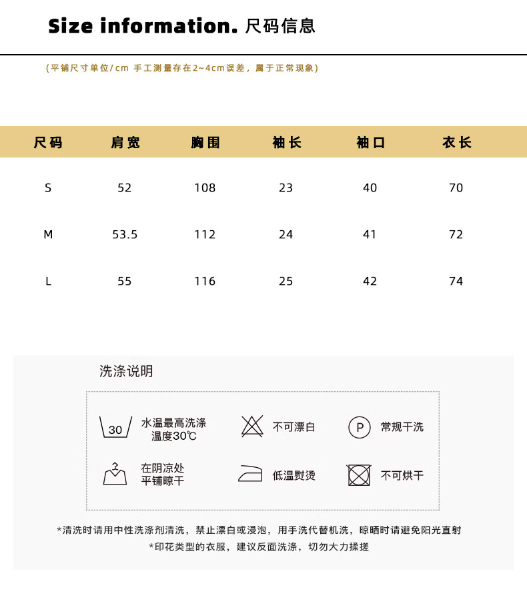Click the 袖长 column header

pos(287,142)
